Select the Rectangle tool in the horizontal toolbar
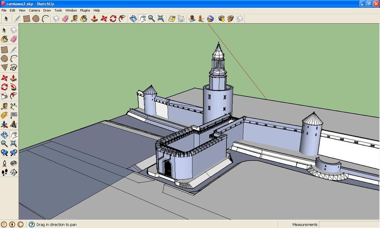Viewport: 380px width, 228px height. pos(26,19)
